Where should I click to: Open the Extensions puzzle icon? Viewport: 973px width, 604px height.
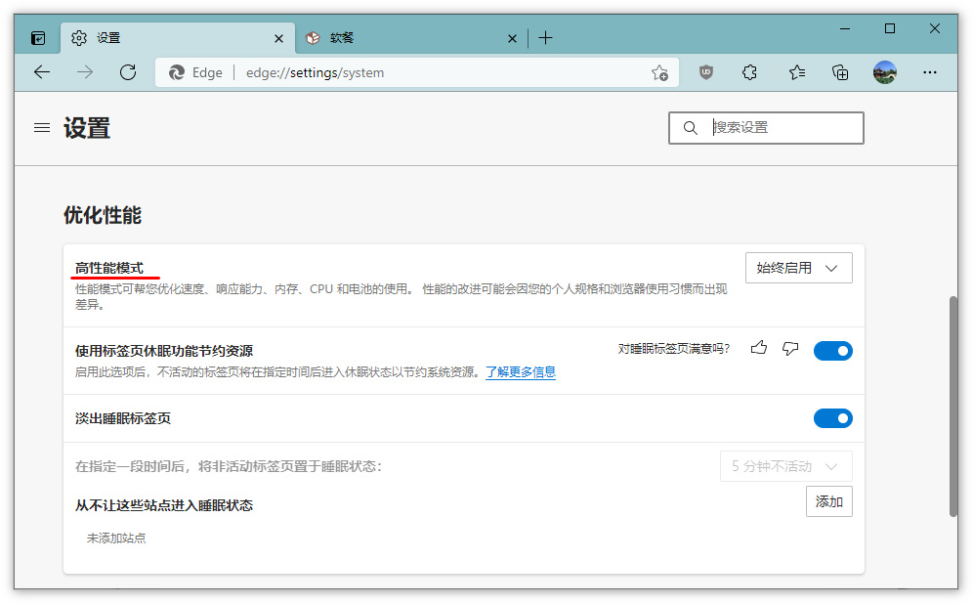[750, 72]
